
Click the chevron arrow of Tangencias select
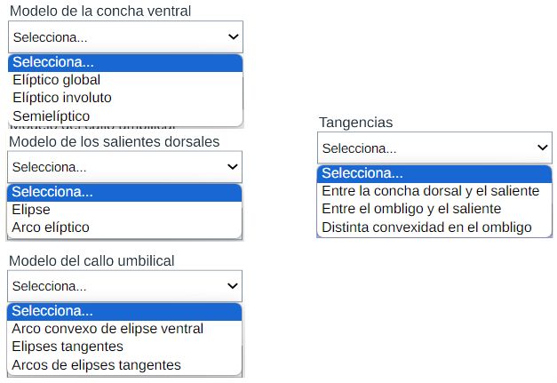543,148
